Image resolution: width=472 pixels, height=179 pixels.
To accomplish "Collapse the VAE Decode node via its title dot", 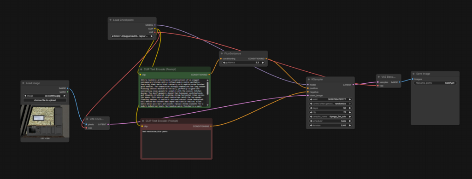I will click(x=379, y=77).
